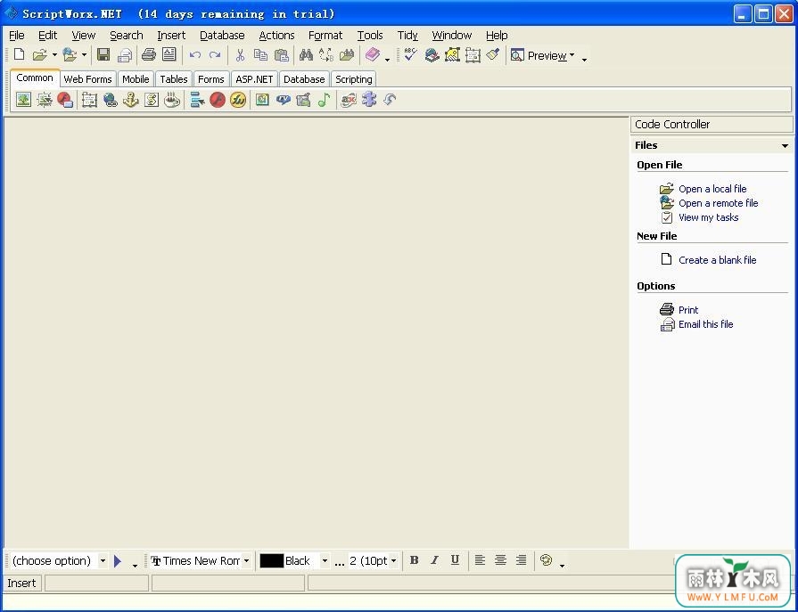Create a new blank document icon
798x612 pixels.
click(19, 54)
